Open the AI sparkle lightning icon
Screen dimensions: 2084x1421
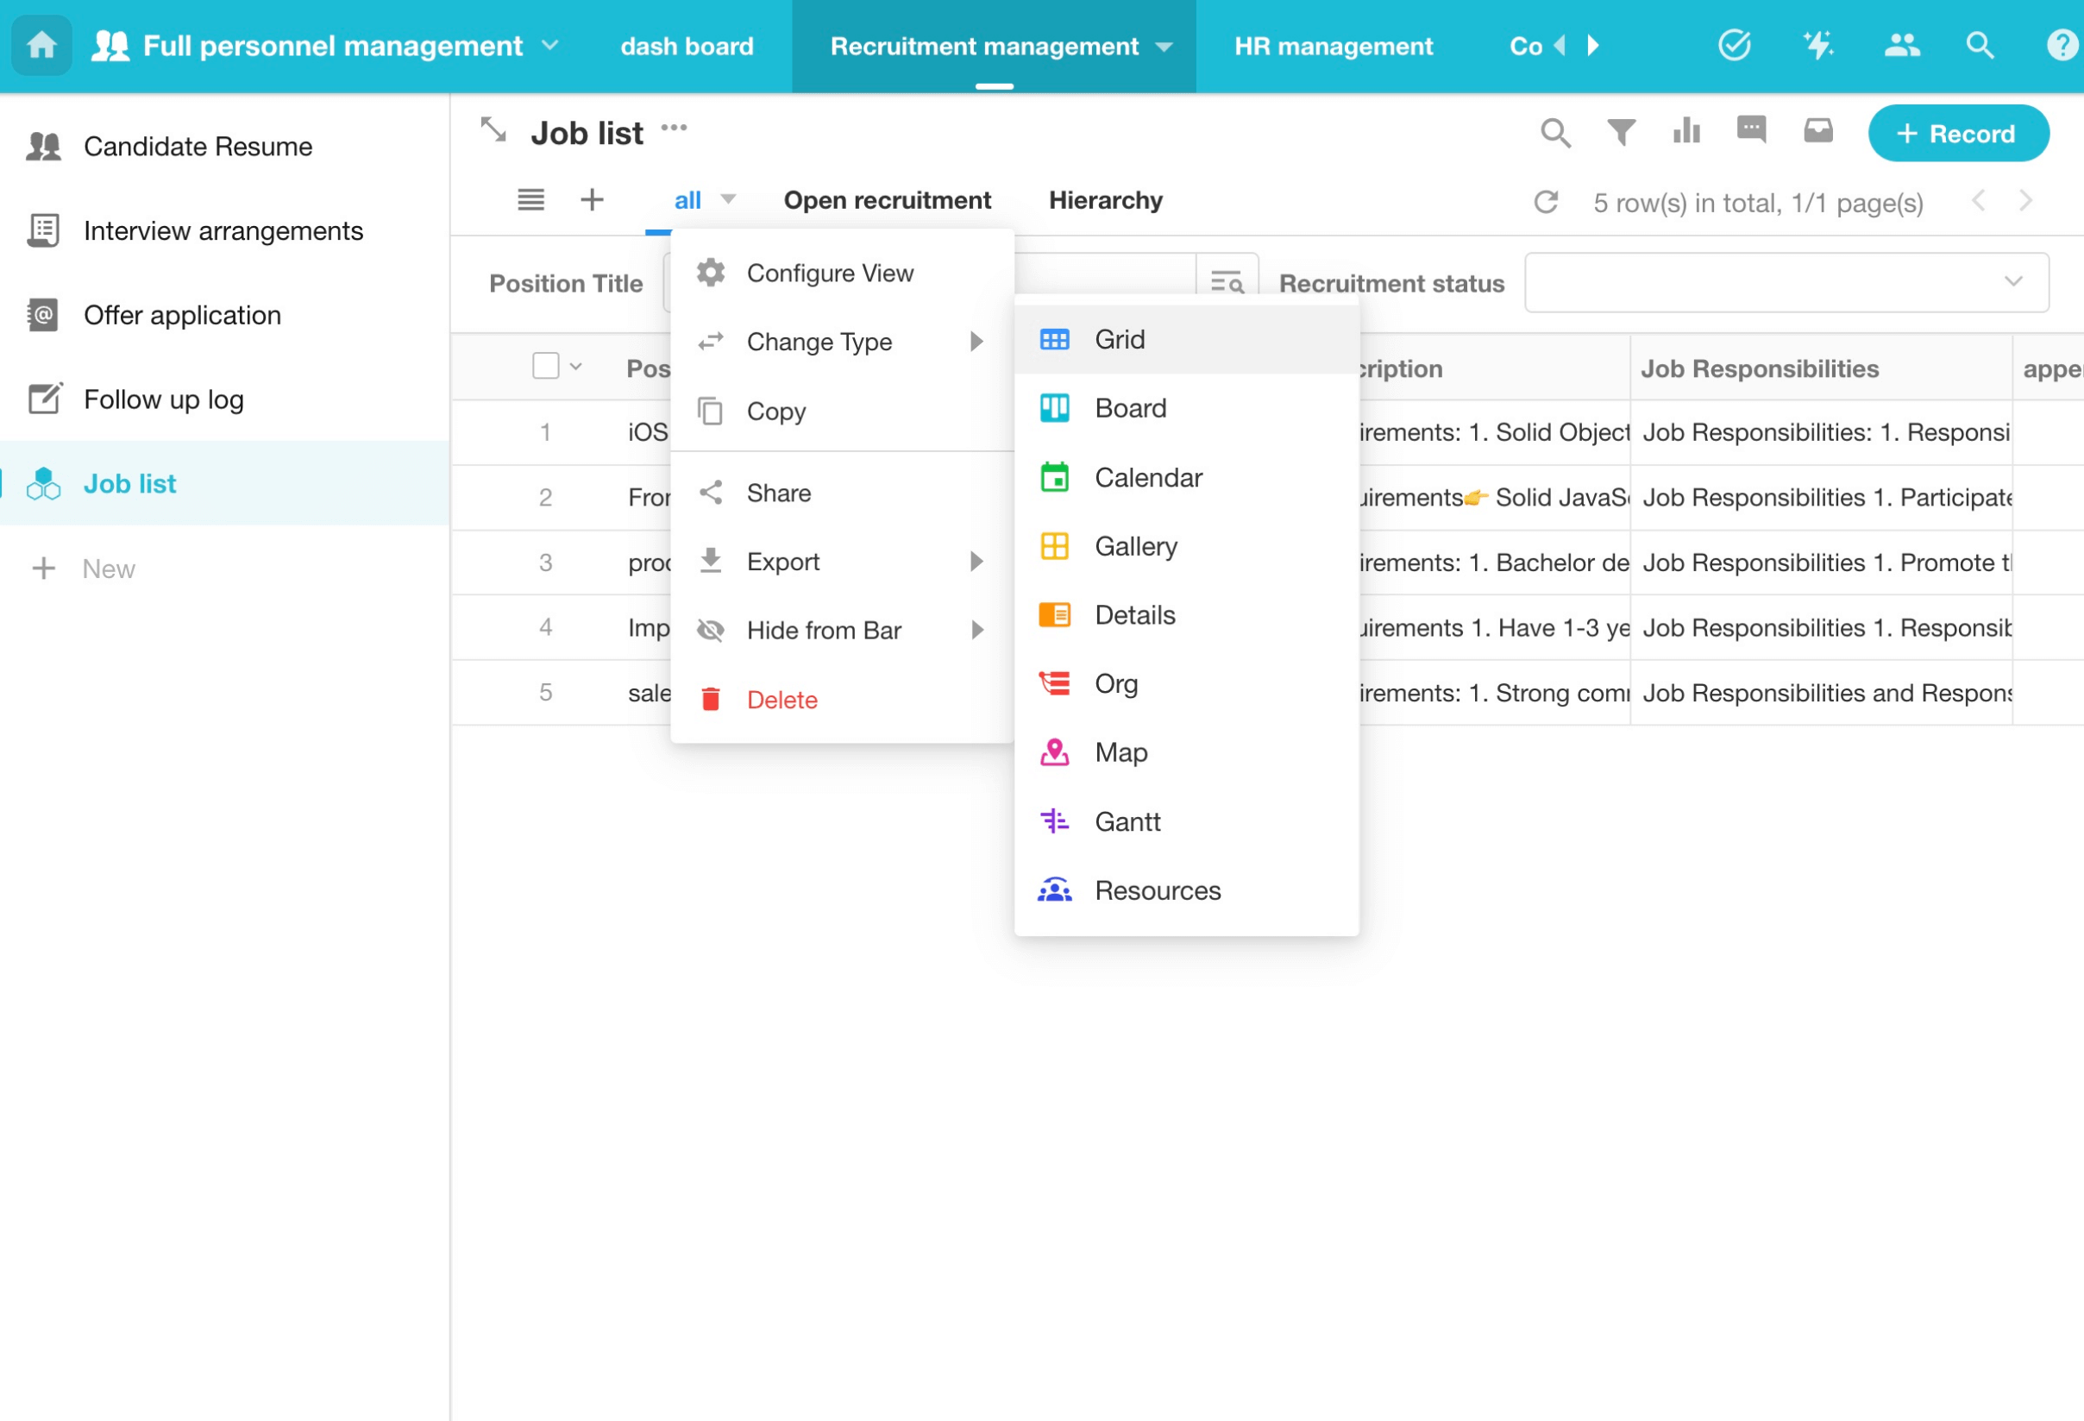(1817, 45)
